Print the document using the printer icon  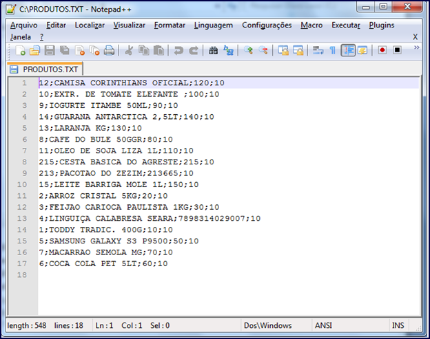[x=109, y=50]
